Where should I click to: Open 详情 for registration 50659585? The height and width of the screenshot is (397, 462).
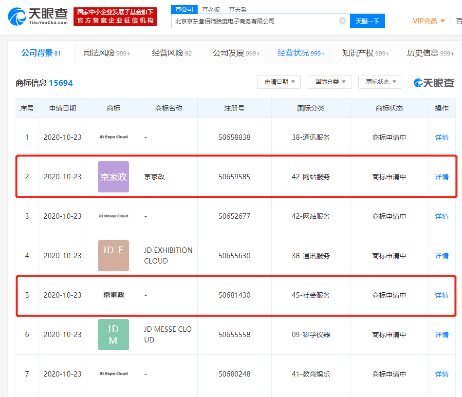pos(441,176)
